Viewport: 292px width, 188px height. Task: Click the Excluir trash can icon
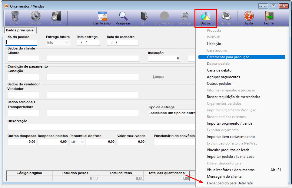tap(15, 16)
